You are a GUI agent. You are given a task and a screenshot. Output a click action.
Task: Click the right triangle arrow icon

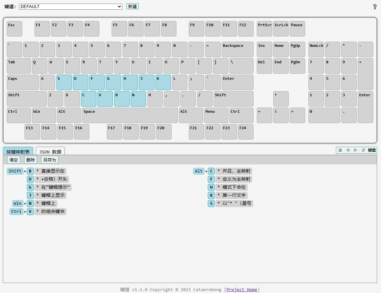(x=356, y=150)
